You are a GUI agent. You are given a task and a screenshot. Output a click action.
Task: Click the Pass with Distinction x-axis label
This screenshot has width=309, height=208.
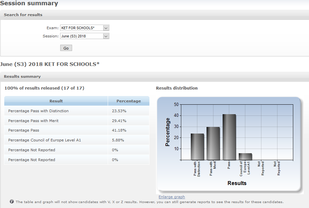point(197,169)
